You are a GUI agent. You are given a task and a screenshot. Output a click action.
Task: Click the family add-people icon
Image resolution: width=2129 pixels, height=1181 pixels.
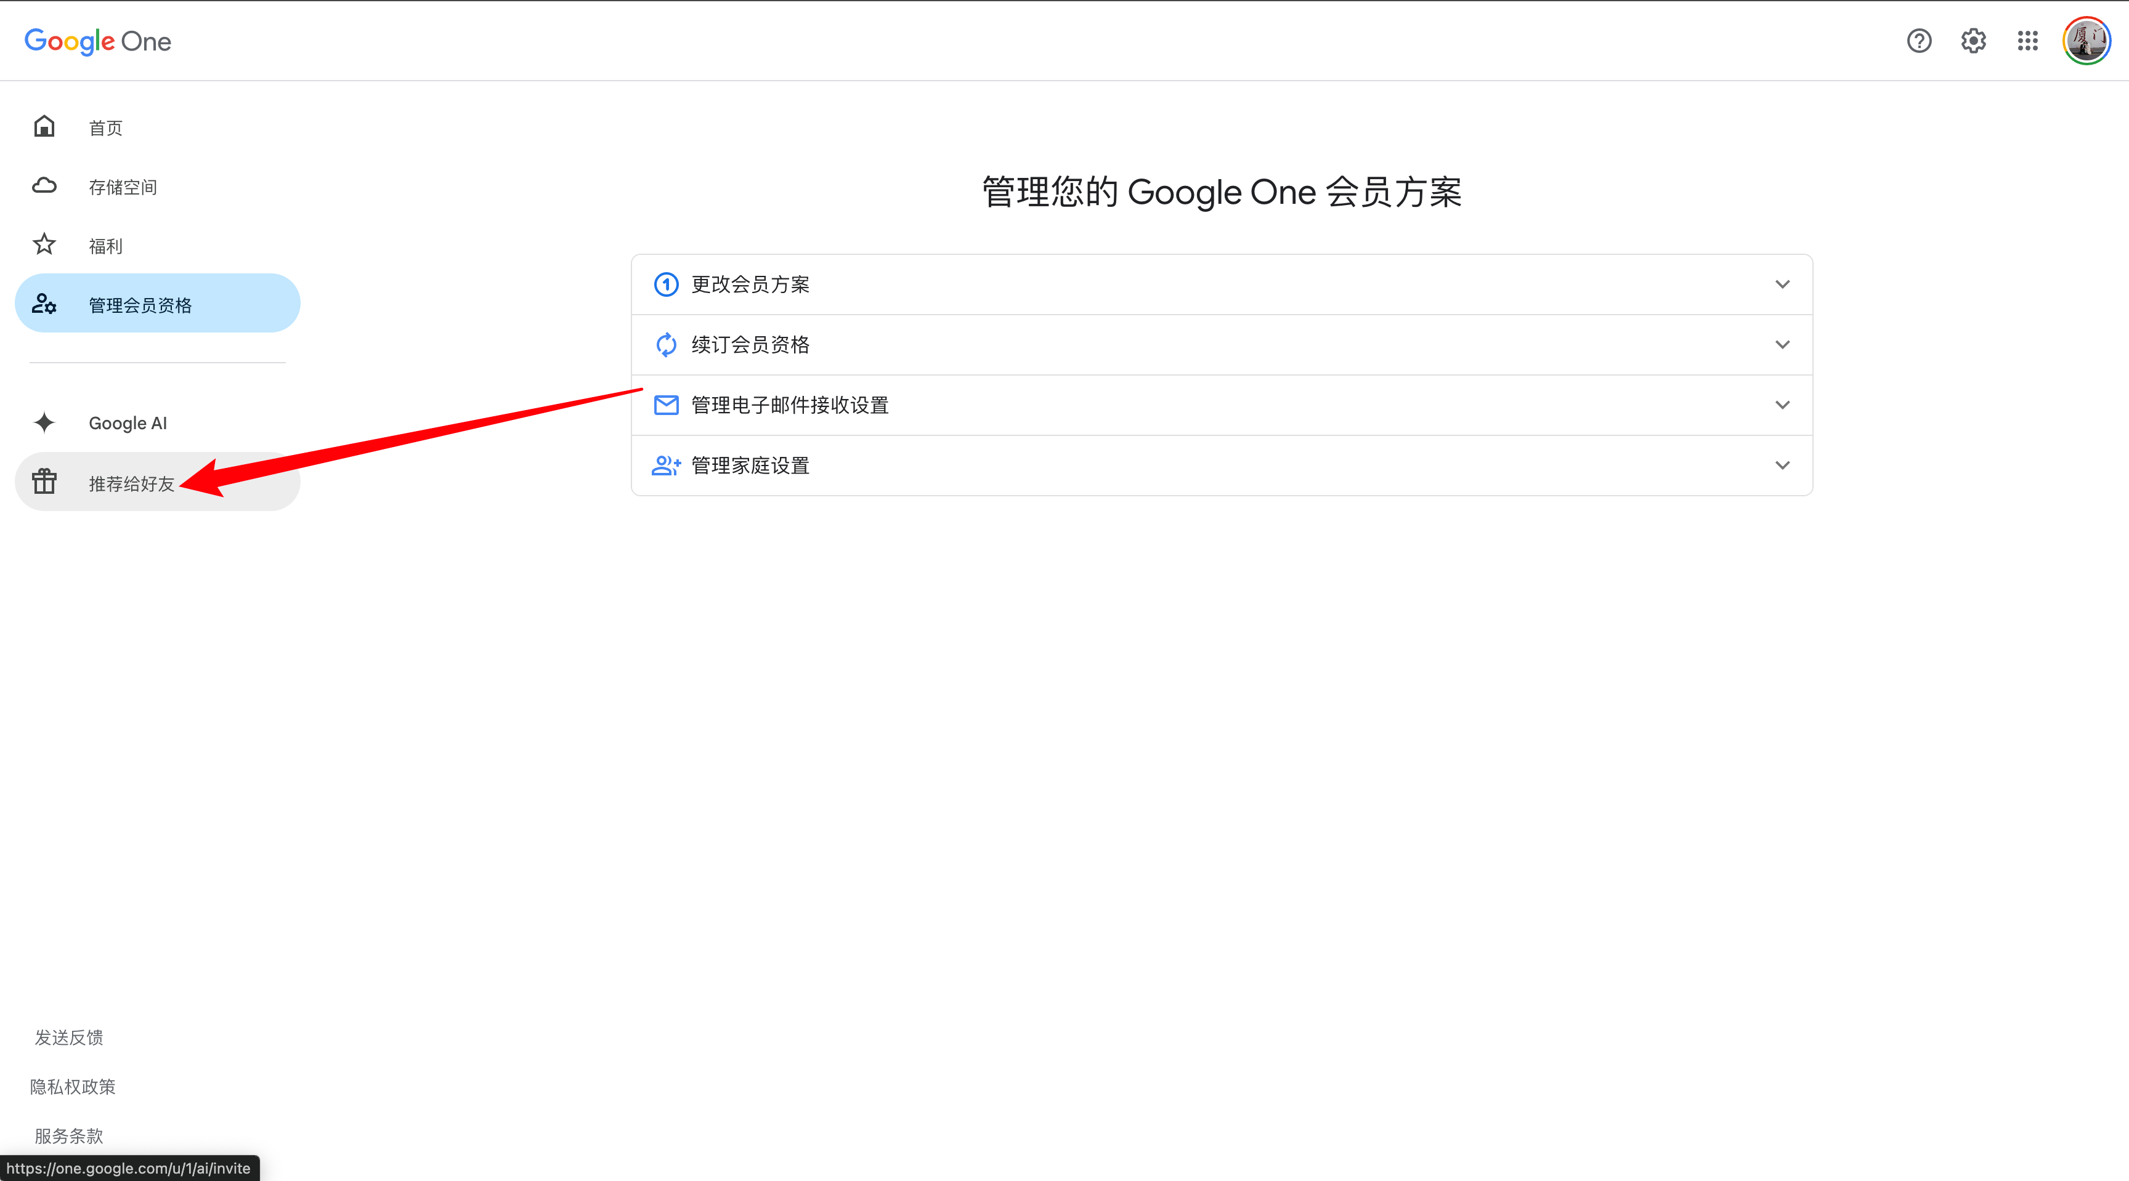pos(666,465)
